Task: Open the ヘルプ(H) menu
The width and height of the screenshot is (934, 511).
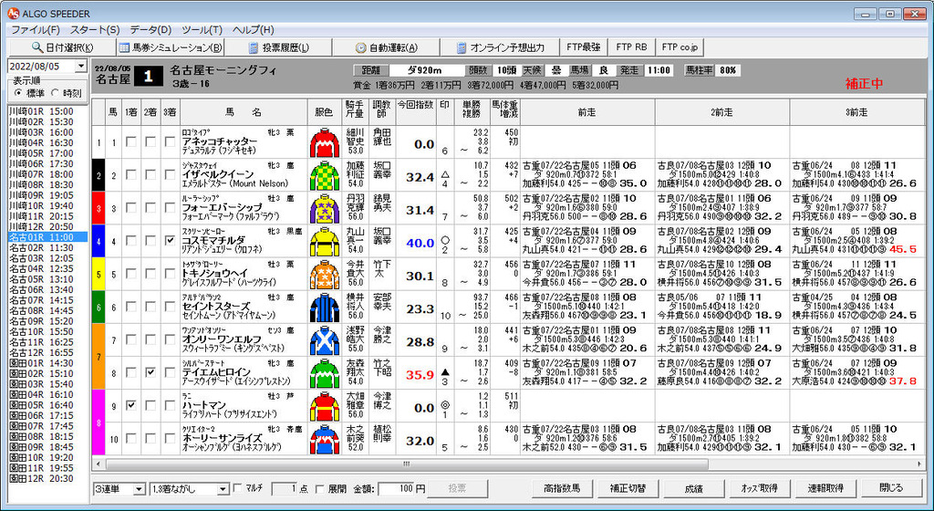Action: (x=254, y=30)
